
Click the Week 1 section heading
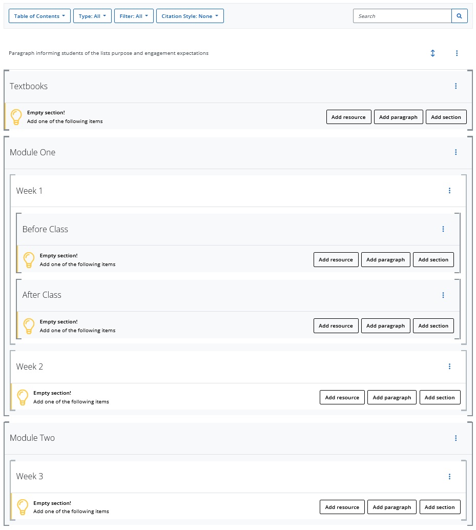[x=29, y=191]
